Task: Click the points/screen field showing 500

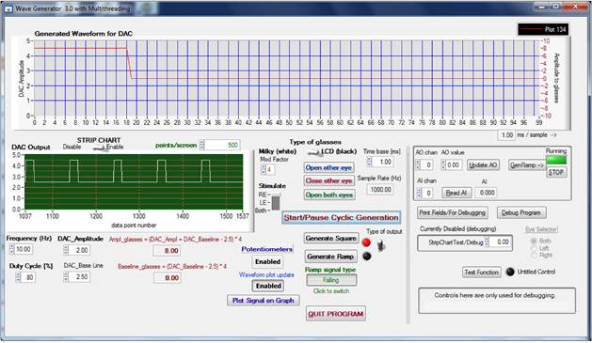Action: [x=222, y=145]
